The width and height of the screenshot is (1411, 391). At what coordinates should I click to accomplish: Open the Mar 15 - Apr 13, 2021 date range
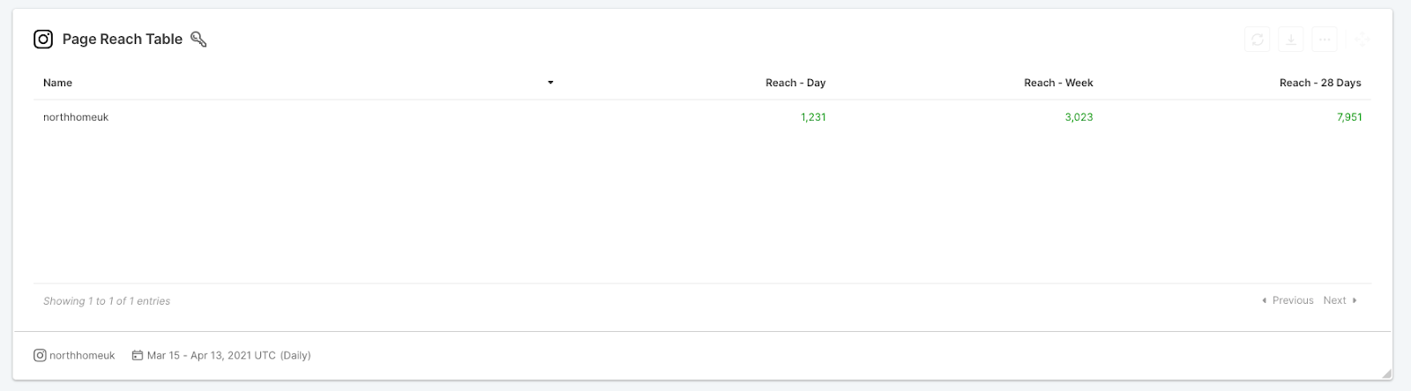point(229,356)
